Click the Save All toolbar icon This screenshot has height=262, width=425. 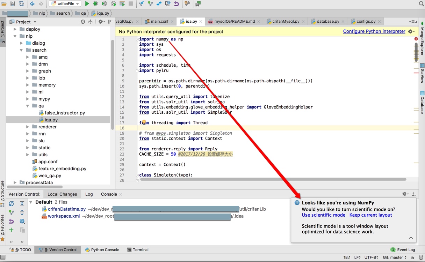pos(13,4)
